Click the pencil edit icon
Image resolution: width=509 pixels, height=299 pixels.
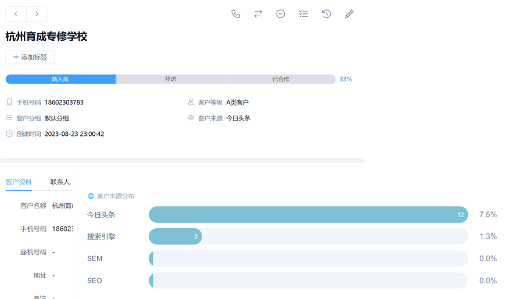349,14
